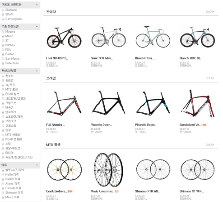
Task: Select SRAM in the sidebar brand list
Action: click(x=9, y=14)
